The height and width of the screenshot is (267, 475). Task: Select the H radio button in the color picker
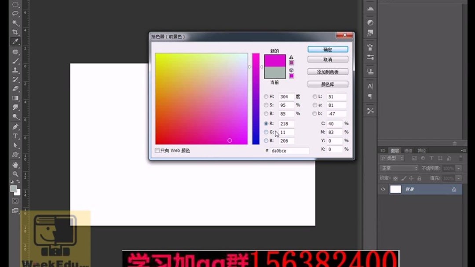(x=266, y=96)
